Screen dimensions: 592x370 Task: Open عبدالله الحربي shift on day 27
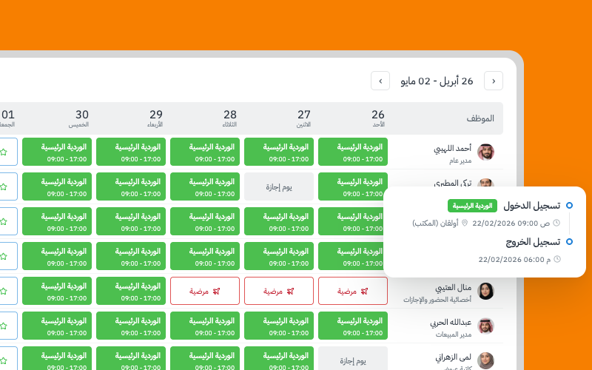(279, 326)
